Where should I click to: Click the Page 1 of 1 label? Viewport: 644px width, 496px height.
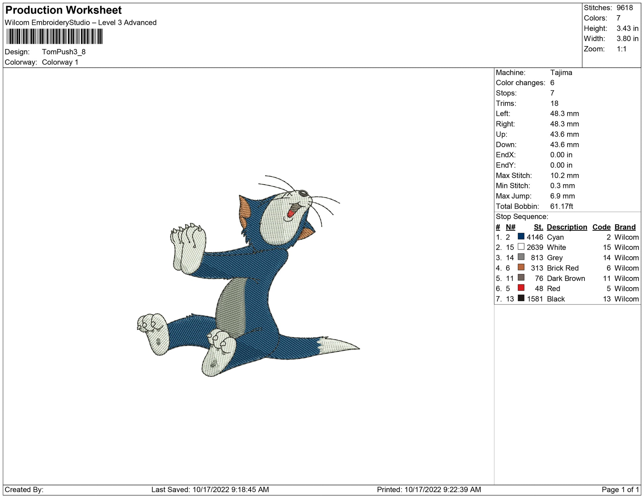(x=620, y=489)
